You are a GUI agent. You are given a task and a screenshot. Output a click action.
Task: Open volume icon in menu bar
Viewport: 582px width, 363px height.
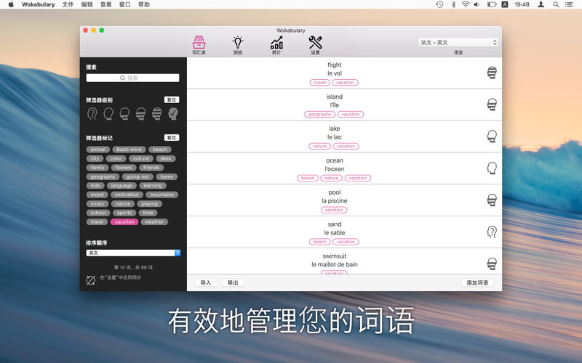point(477,4)
